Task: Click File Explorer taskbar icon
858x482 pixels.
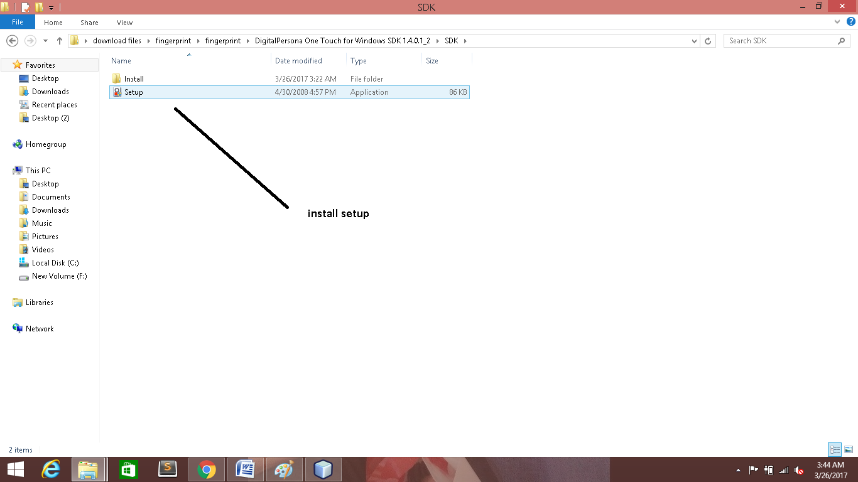Action: (x=89, y=469)
